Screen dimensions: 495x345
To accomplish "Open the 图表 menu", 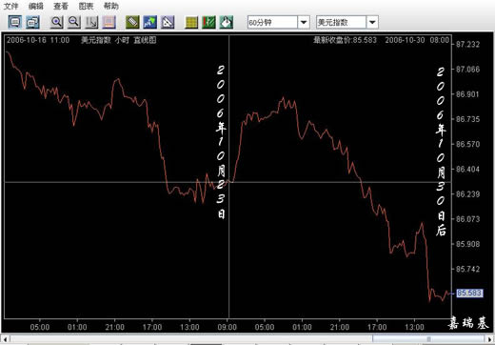I will (86, 6).
